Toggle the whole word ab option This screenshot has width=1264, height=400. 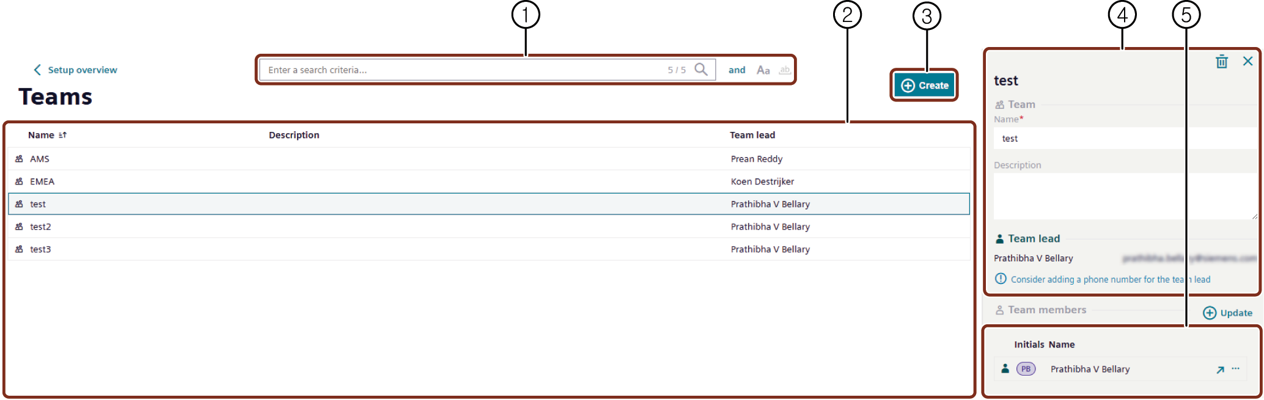[784, 70]
